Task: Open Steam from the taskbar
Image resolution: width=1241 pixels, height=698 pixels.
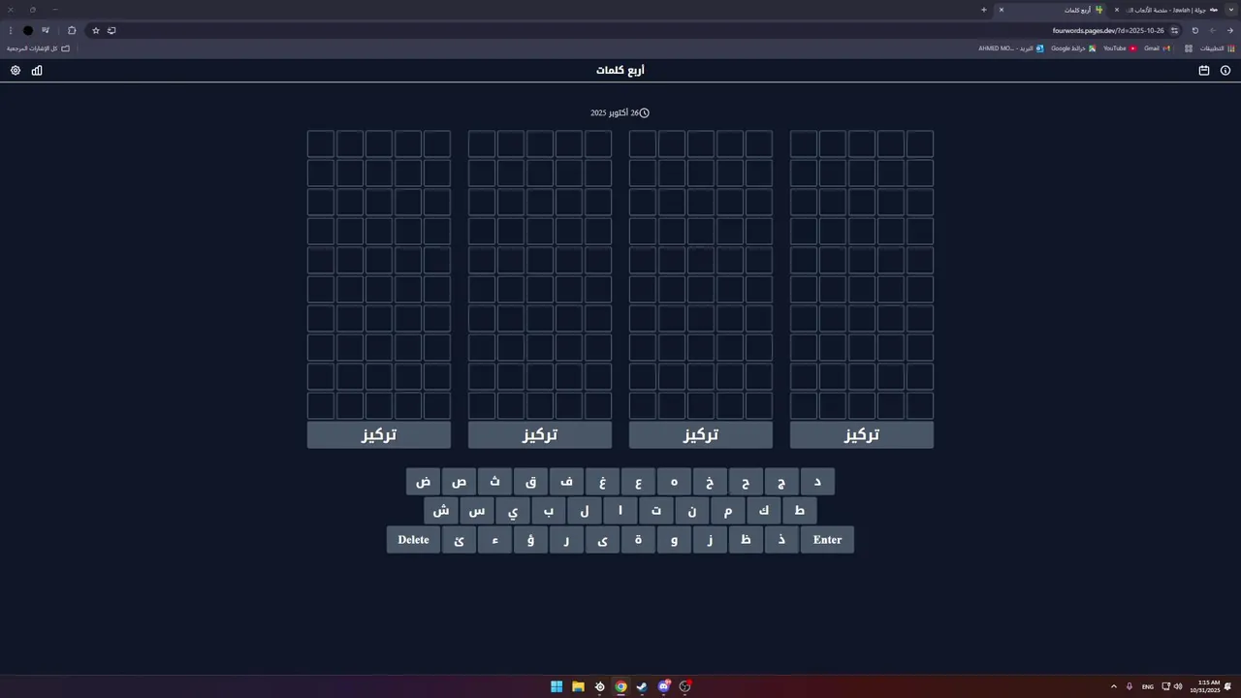Action: pos(642,686)
